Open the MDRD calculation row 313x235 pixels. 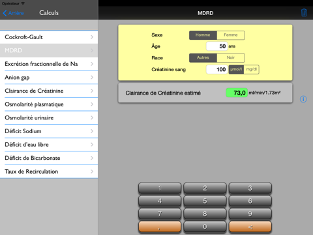click(x=49, y=50)
